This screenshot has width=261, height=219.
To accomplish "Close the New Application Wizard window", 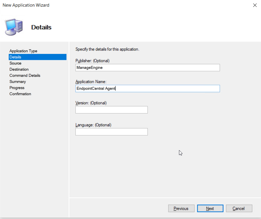I will point(255,5).
